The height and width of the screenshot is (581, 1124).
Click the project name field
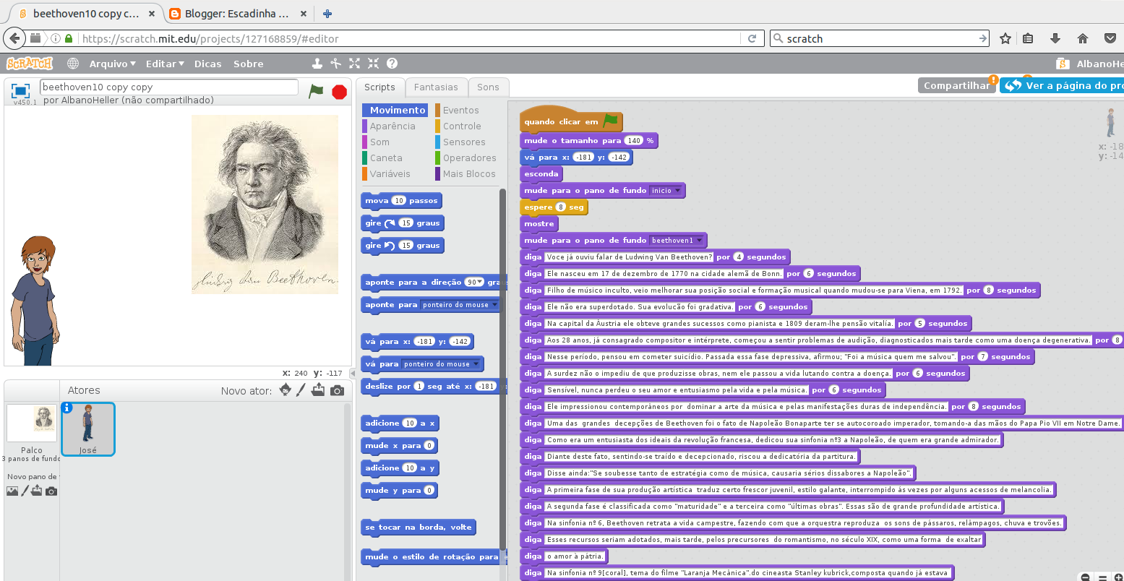coord(169,87)
